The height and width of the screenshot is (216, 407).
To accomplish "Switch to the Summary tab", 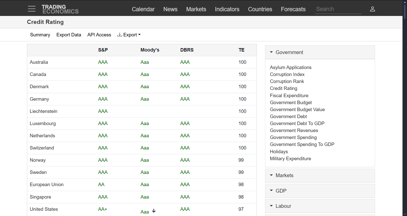I will tap(40, 35).
